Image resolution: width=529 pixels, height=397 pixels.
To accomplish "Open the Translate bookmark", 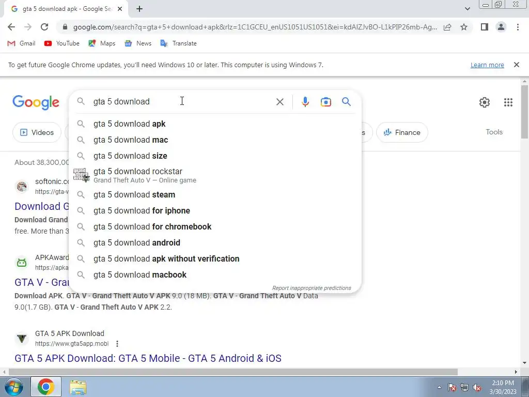I will click(x=178, y=43).
